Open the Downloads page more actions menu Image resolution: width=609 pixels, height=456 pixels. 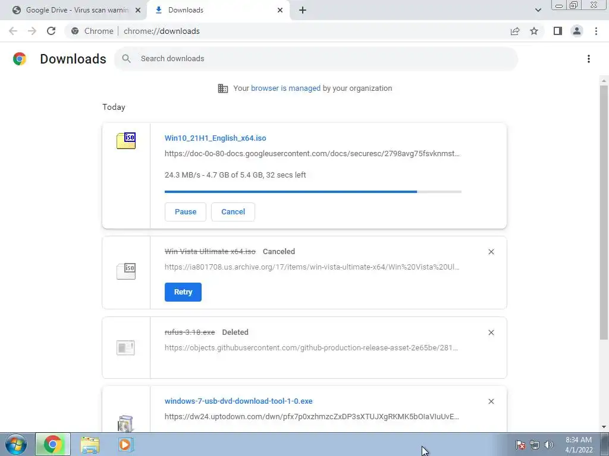coord(589,59)
